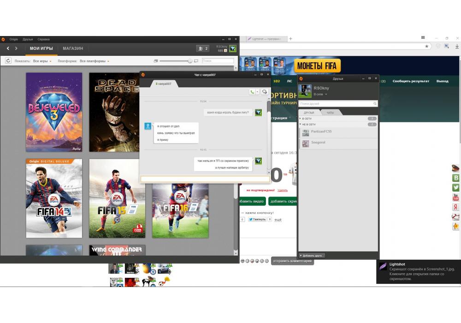
Task: Select the ДРУЗЬЯ tab in Friends
Action: [309, 113]
